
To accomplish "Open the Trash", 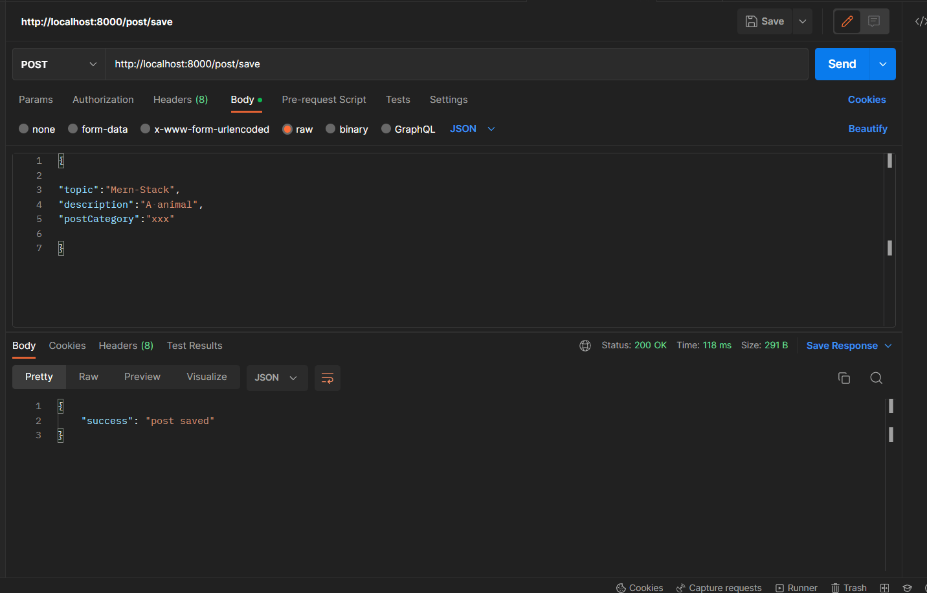I will click(x=848, y=587).
